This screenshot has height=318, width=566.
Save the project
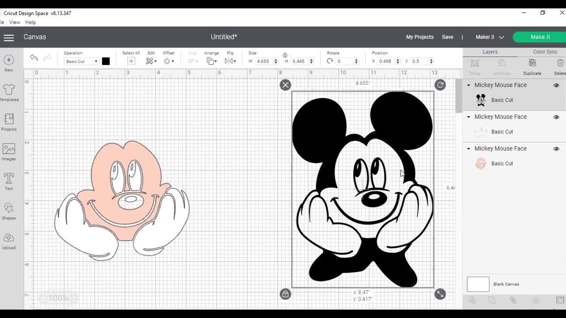coord(447,37)
